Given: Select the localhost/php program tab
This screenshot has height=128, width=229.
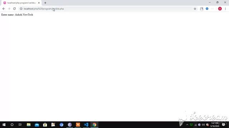Looking at the screenshot, I should 21,3.
